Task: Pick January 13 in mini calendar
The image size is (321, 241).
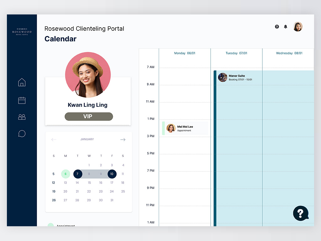Action: pyautogui.click(x=65, y=183)
